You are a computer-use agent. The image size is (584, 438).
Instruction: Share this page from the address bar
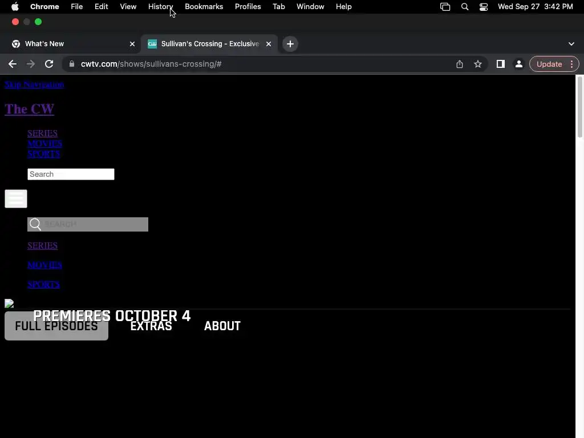pyautogui.click(x=460, y=64)
